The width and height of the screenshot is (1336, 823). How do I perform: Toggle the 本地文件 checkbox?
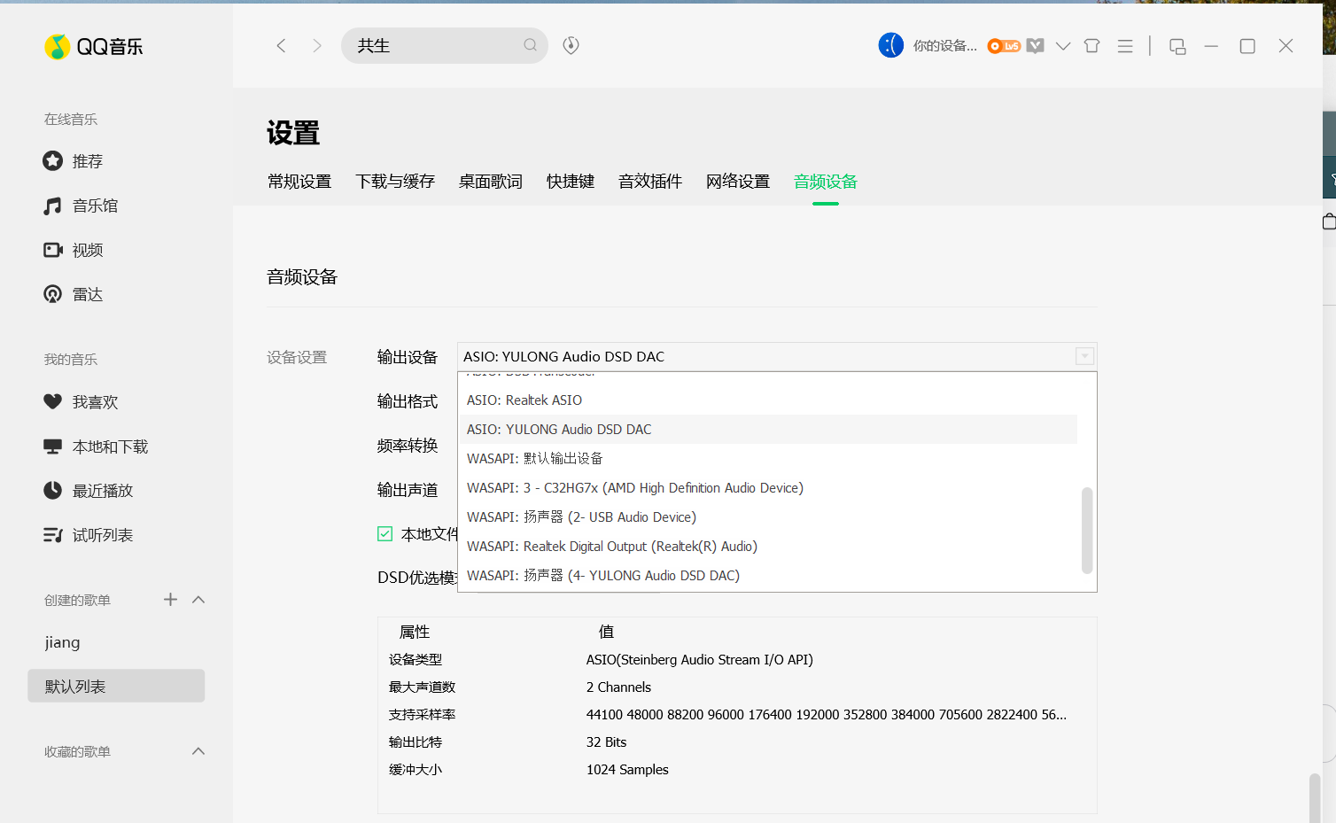[385, 534]
